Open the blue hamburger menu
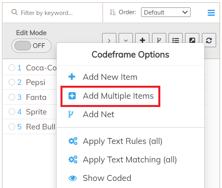 pyautogui.click(x=211, y=13)
